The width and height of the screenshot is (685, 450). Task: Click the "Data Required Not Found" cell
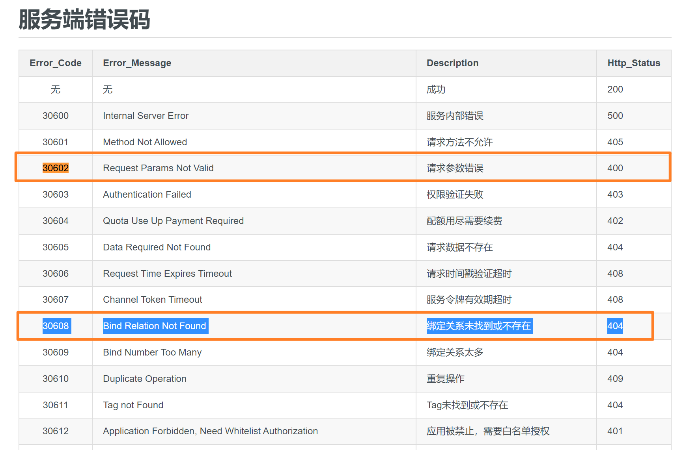157,247
